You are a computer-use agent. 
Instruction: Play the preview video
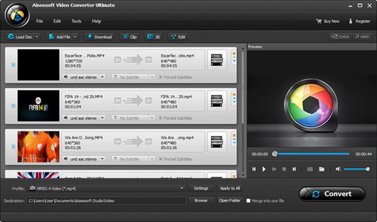[264, 169]
